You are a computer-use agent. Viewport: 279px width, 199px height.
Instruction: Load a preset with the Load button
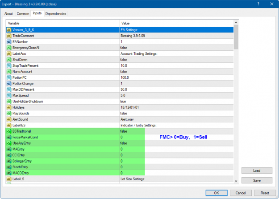(x=257, y=171)
